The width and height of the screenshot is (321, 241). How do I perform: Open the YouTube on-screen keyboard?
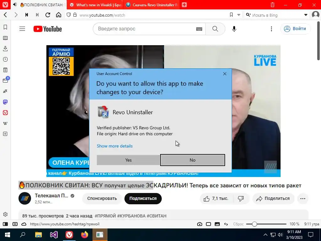pos(199,29)
